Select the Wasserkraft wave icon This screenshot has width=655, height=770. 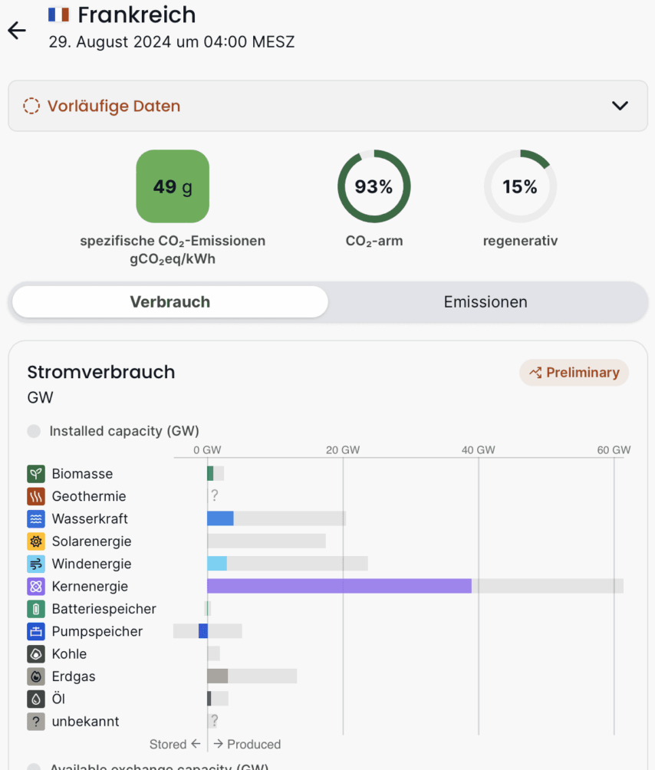coord(36,519)
